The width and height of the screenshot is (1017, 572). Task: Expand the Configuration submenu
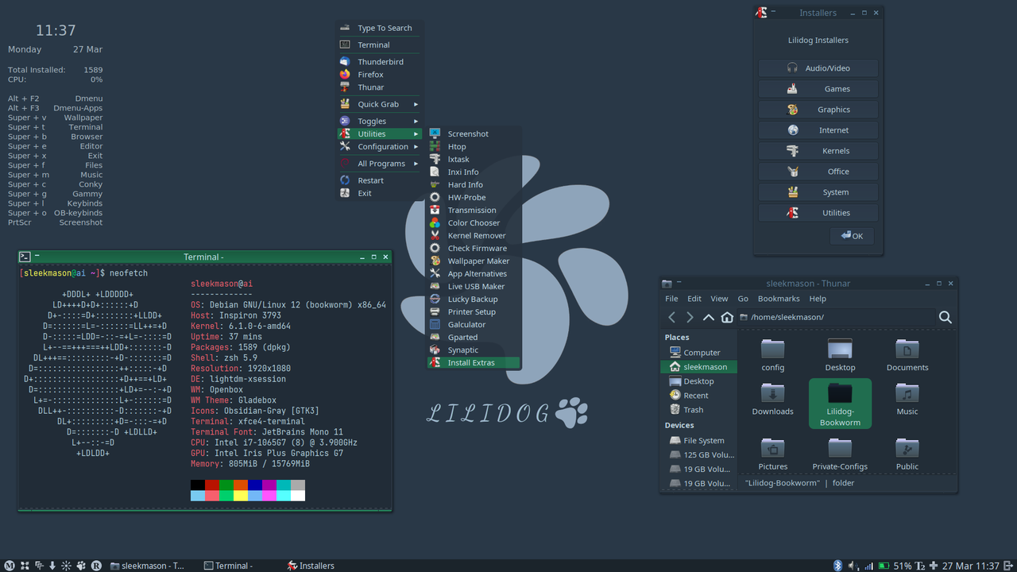pos(380,146)
